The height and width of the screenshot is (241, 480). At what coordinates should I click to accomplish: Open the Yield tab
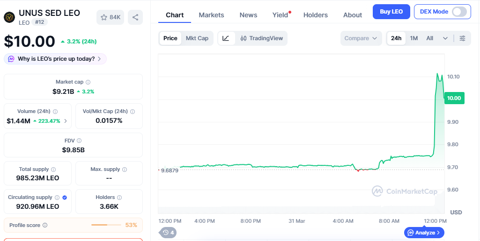click(280, 15)
